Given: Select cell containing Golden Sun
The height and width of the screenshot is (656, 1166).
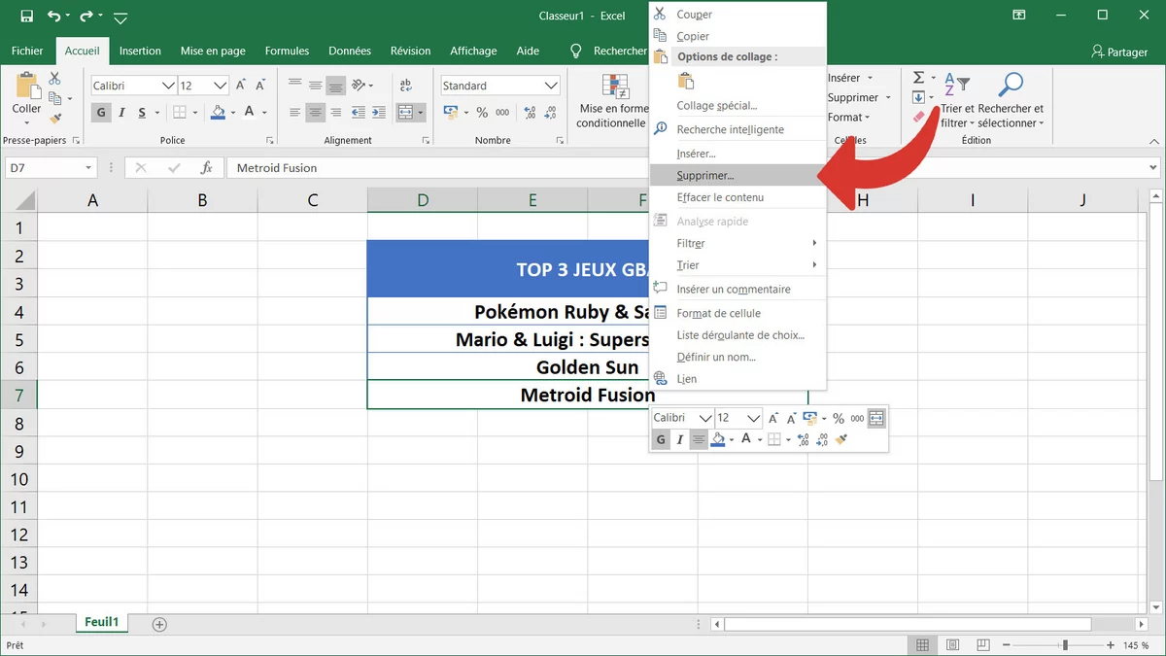Looking at the screenshot, I should pyautogui.click(x=587, y=367).
